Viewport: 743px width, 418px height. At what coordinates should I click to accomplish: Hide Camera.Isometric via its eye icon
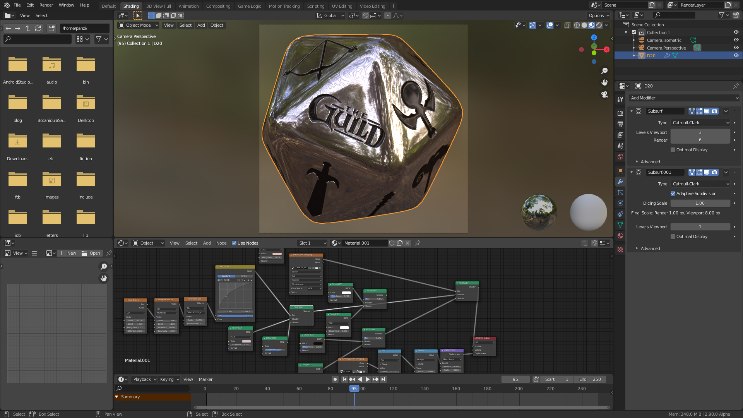736,40
